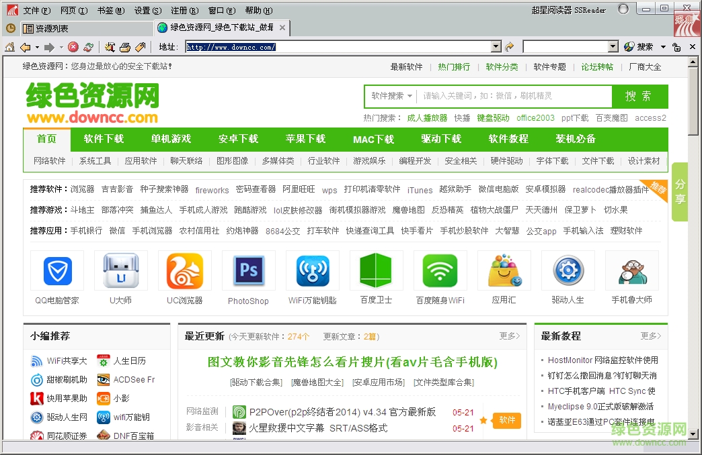702x455 pixels.
Task: Click in the 请输入关键词 search field
Action: pos(511,96)
